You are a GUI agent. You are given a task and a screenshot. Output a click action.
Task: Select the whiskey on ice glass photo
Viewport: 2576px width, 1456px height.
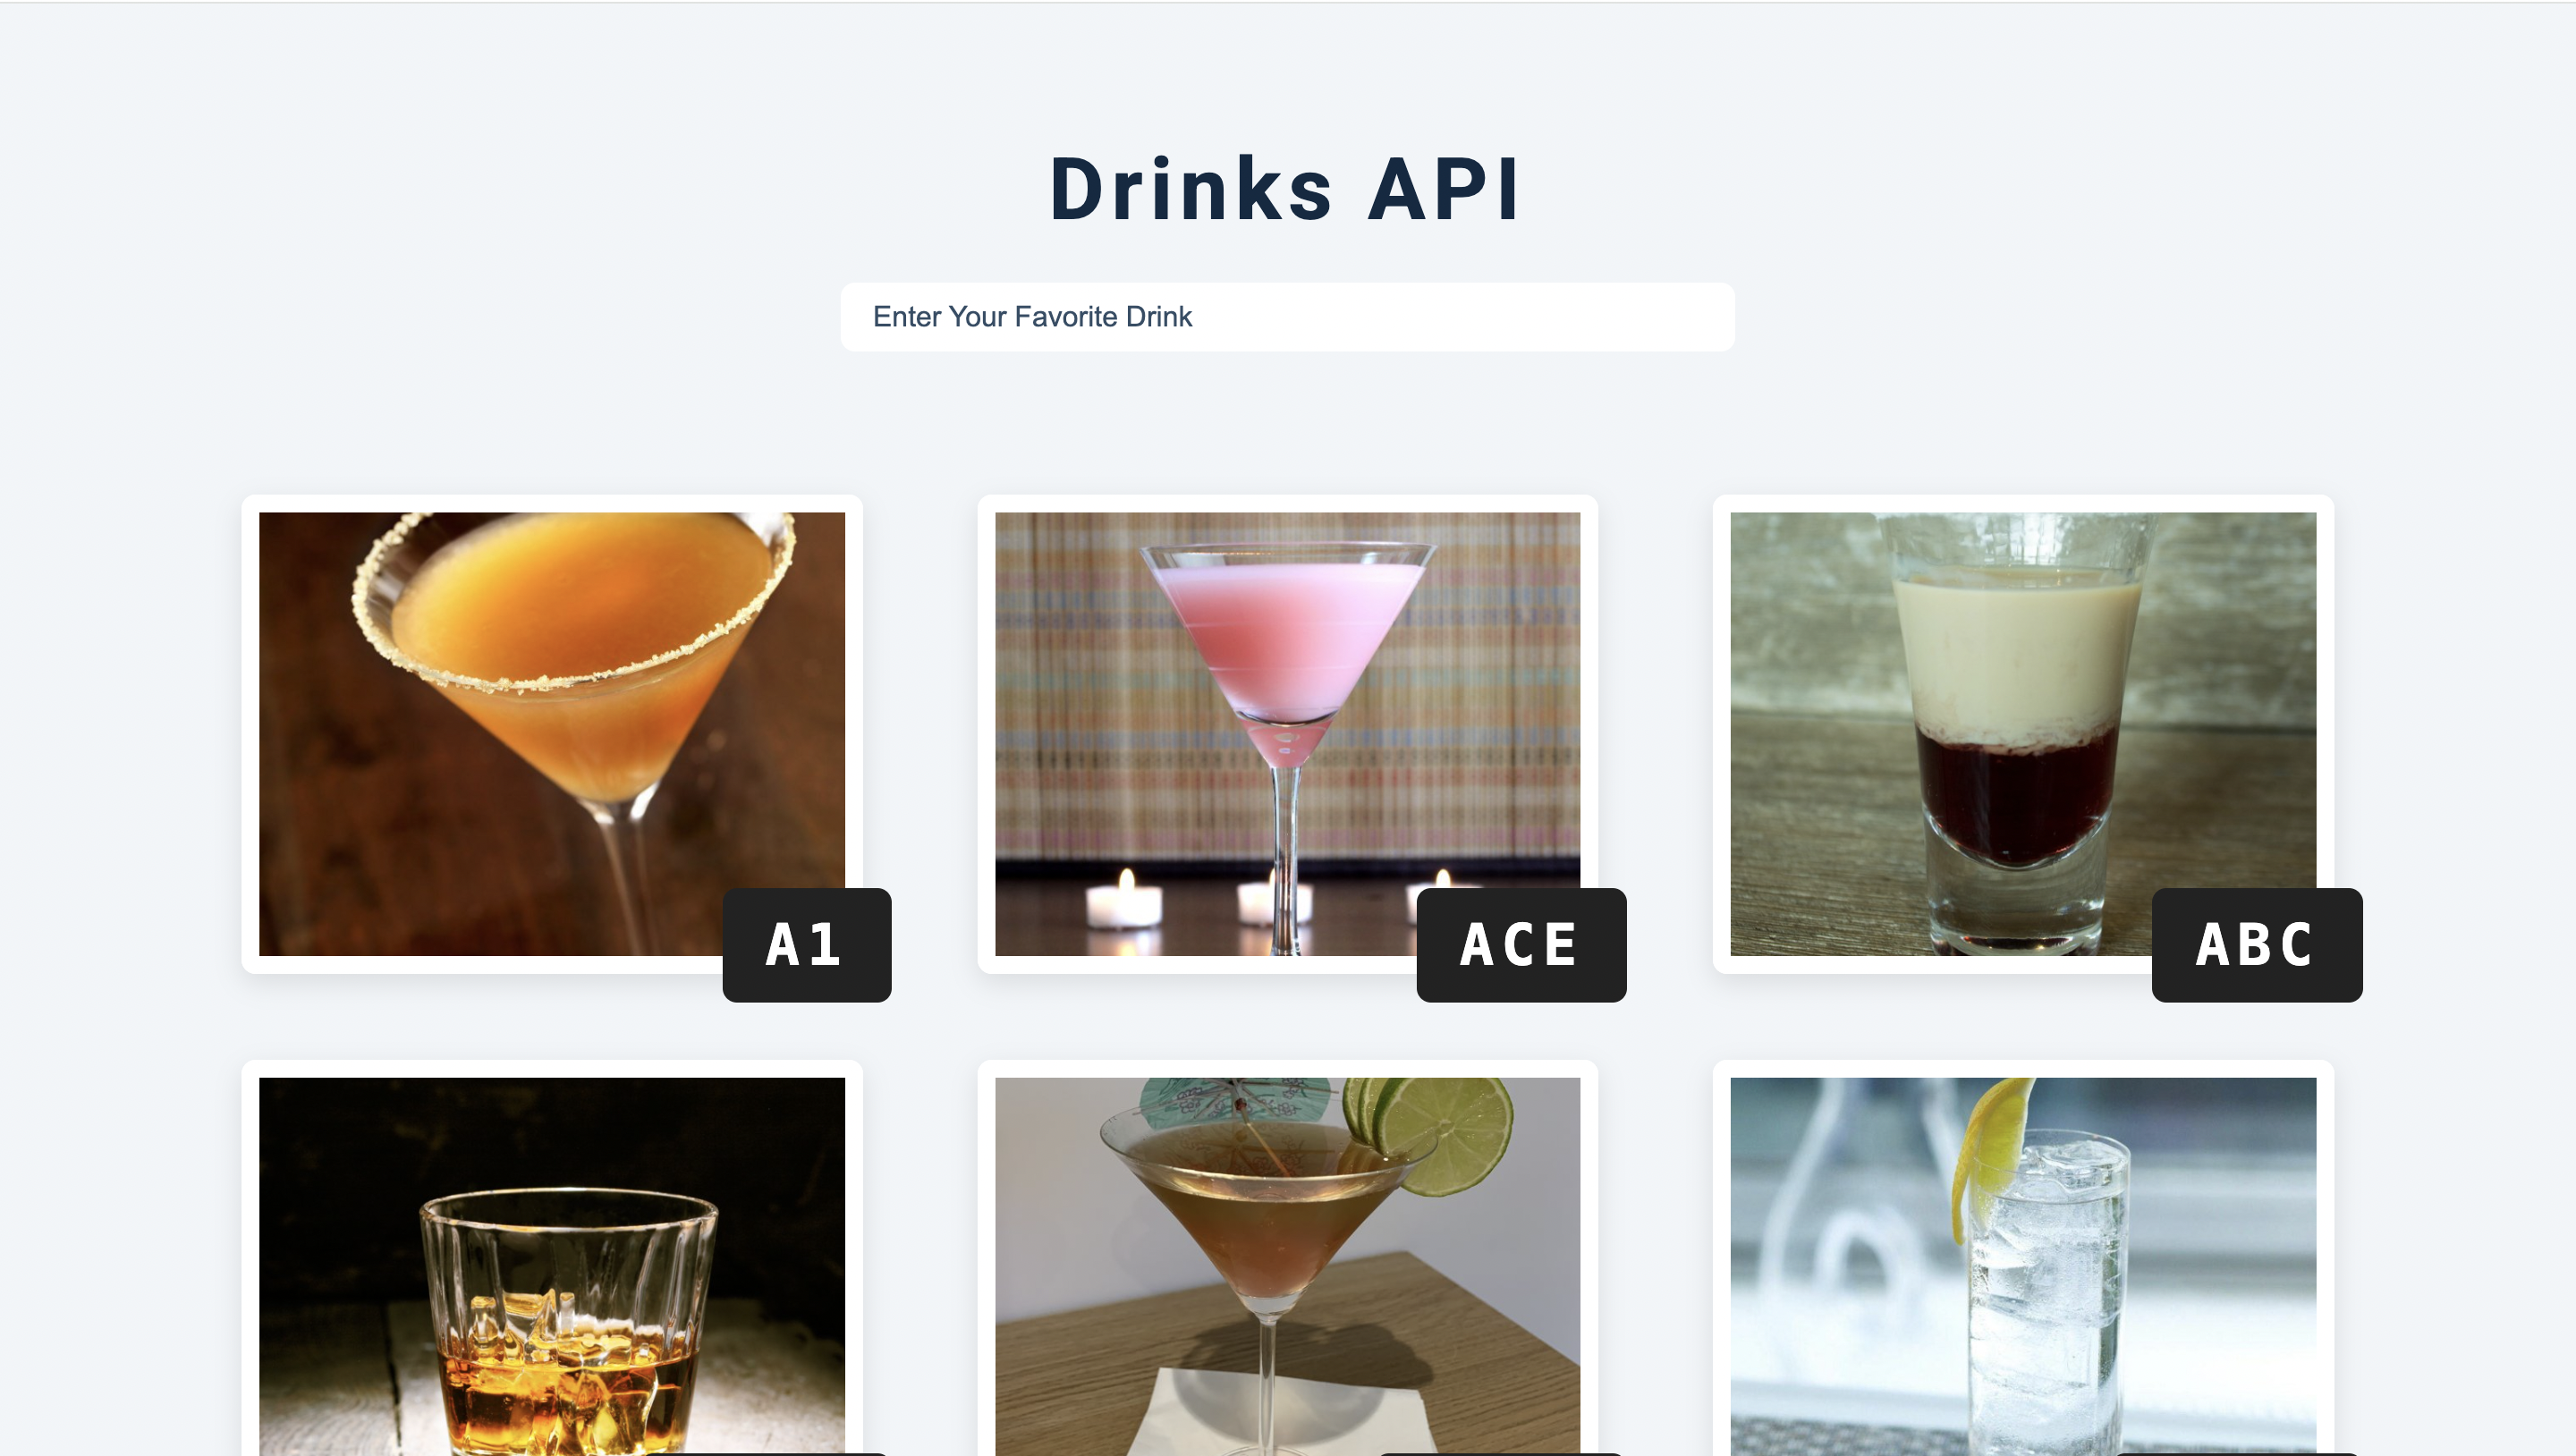point(552,1266)
